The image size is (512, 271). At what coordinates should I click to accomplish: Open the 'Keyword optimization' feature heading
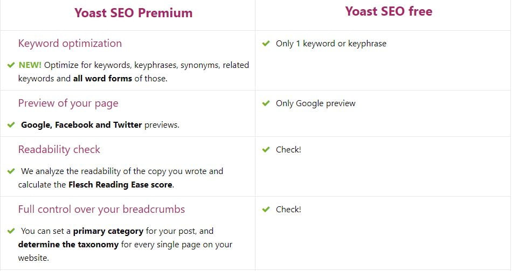(70, 44)
